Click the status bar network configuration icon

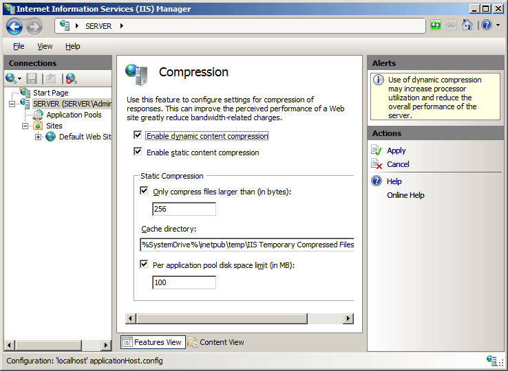coord(491,360)
